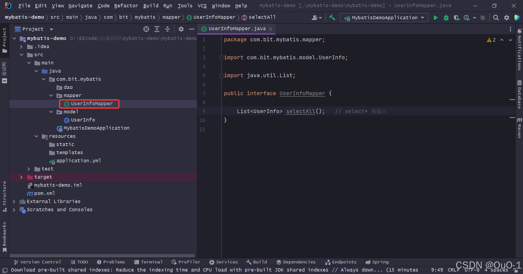This screenshot has width=523, height=274.
Task: Select application.yml file in tree
Action: coord(78,161)
